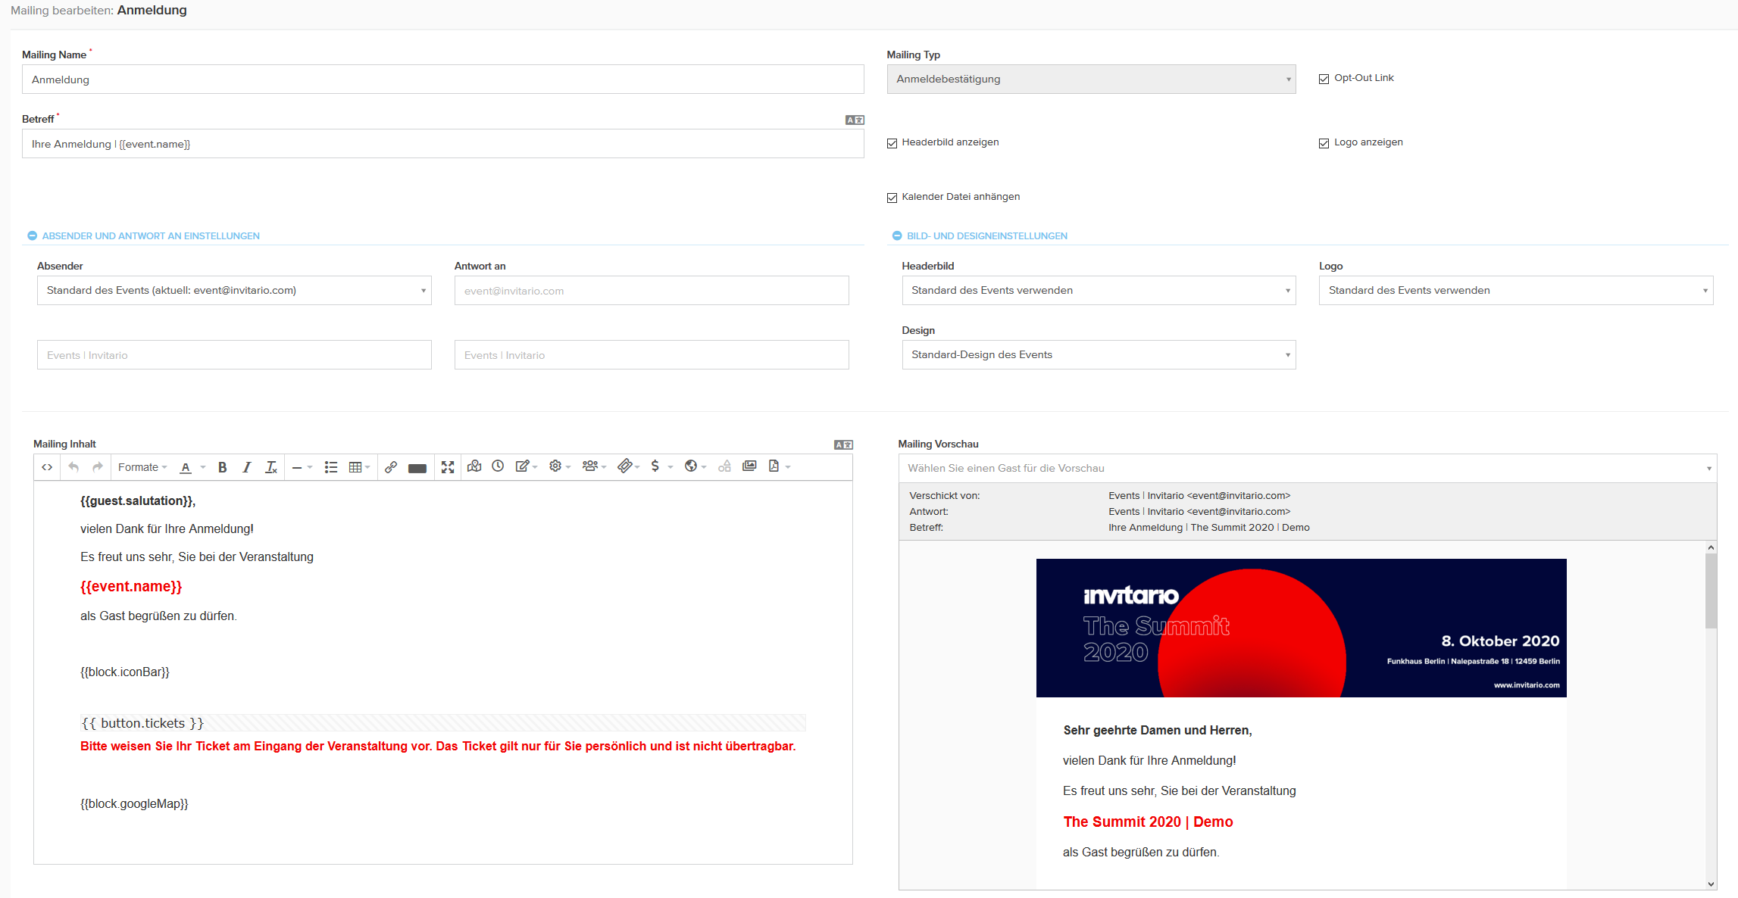Viewport: 1738px width, 898px height.
Task: Open the Absender dropdown
Action: (x=233, y=291)
